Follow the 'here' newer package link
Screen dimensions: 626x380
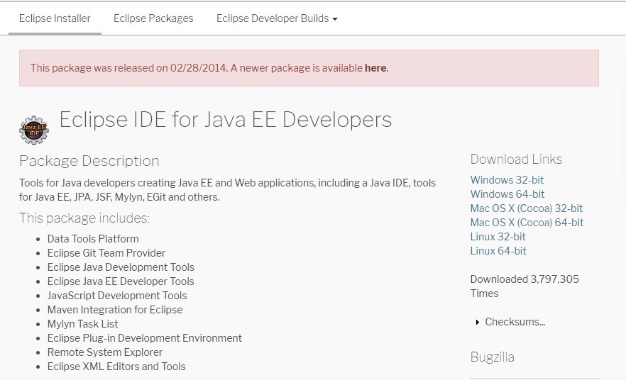(x=375, y=68)
